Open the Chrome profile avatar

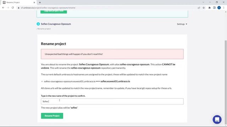pyautogui.click(x=219, y=8)
